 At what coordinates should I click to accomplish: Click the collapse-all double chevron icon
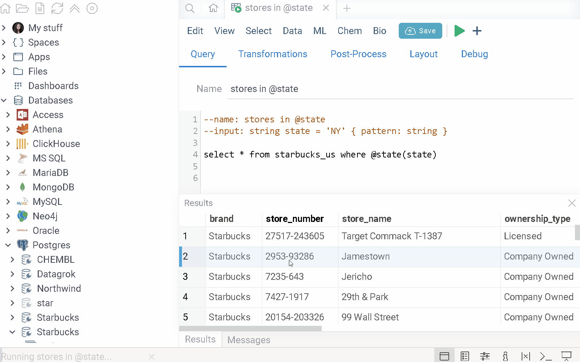pyautogui.click(x=75, y=8)
